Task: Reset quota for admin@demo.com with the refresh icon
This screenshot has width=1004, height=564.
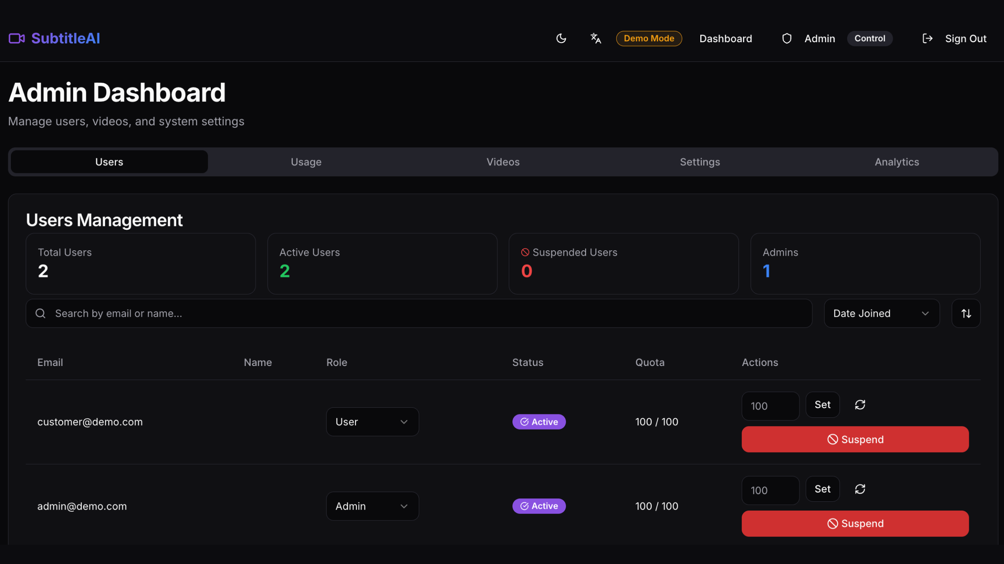Action: pos(860,489)
